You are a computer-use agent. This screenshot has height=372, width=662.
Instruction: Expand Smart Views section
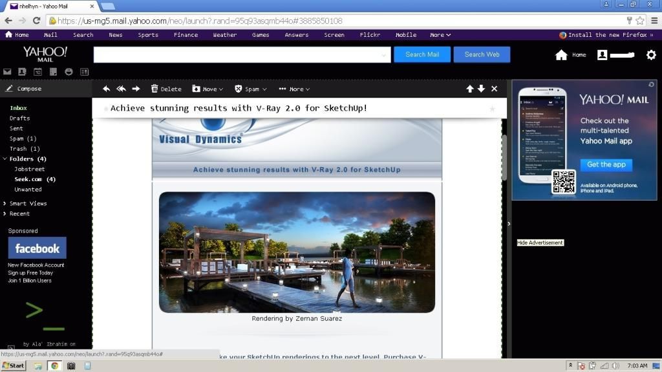click(5, 203)
